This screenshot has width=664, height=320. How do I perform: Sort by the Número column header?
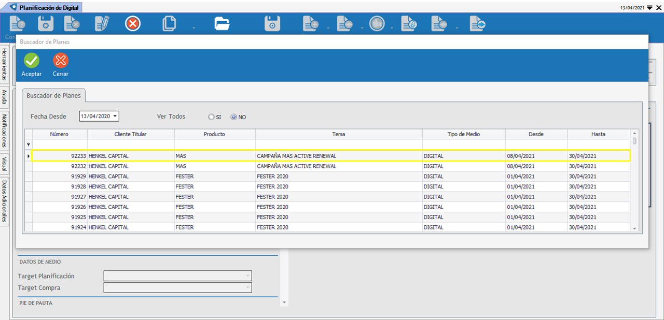click(59, 134)
